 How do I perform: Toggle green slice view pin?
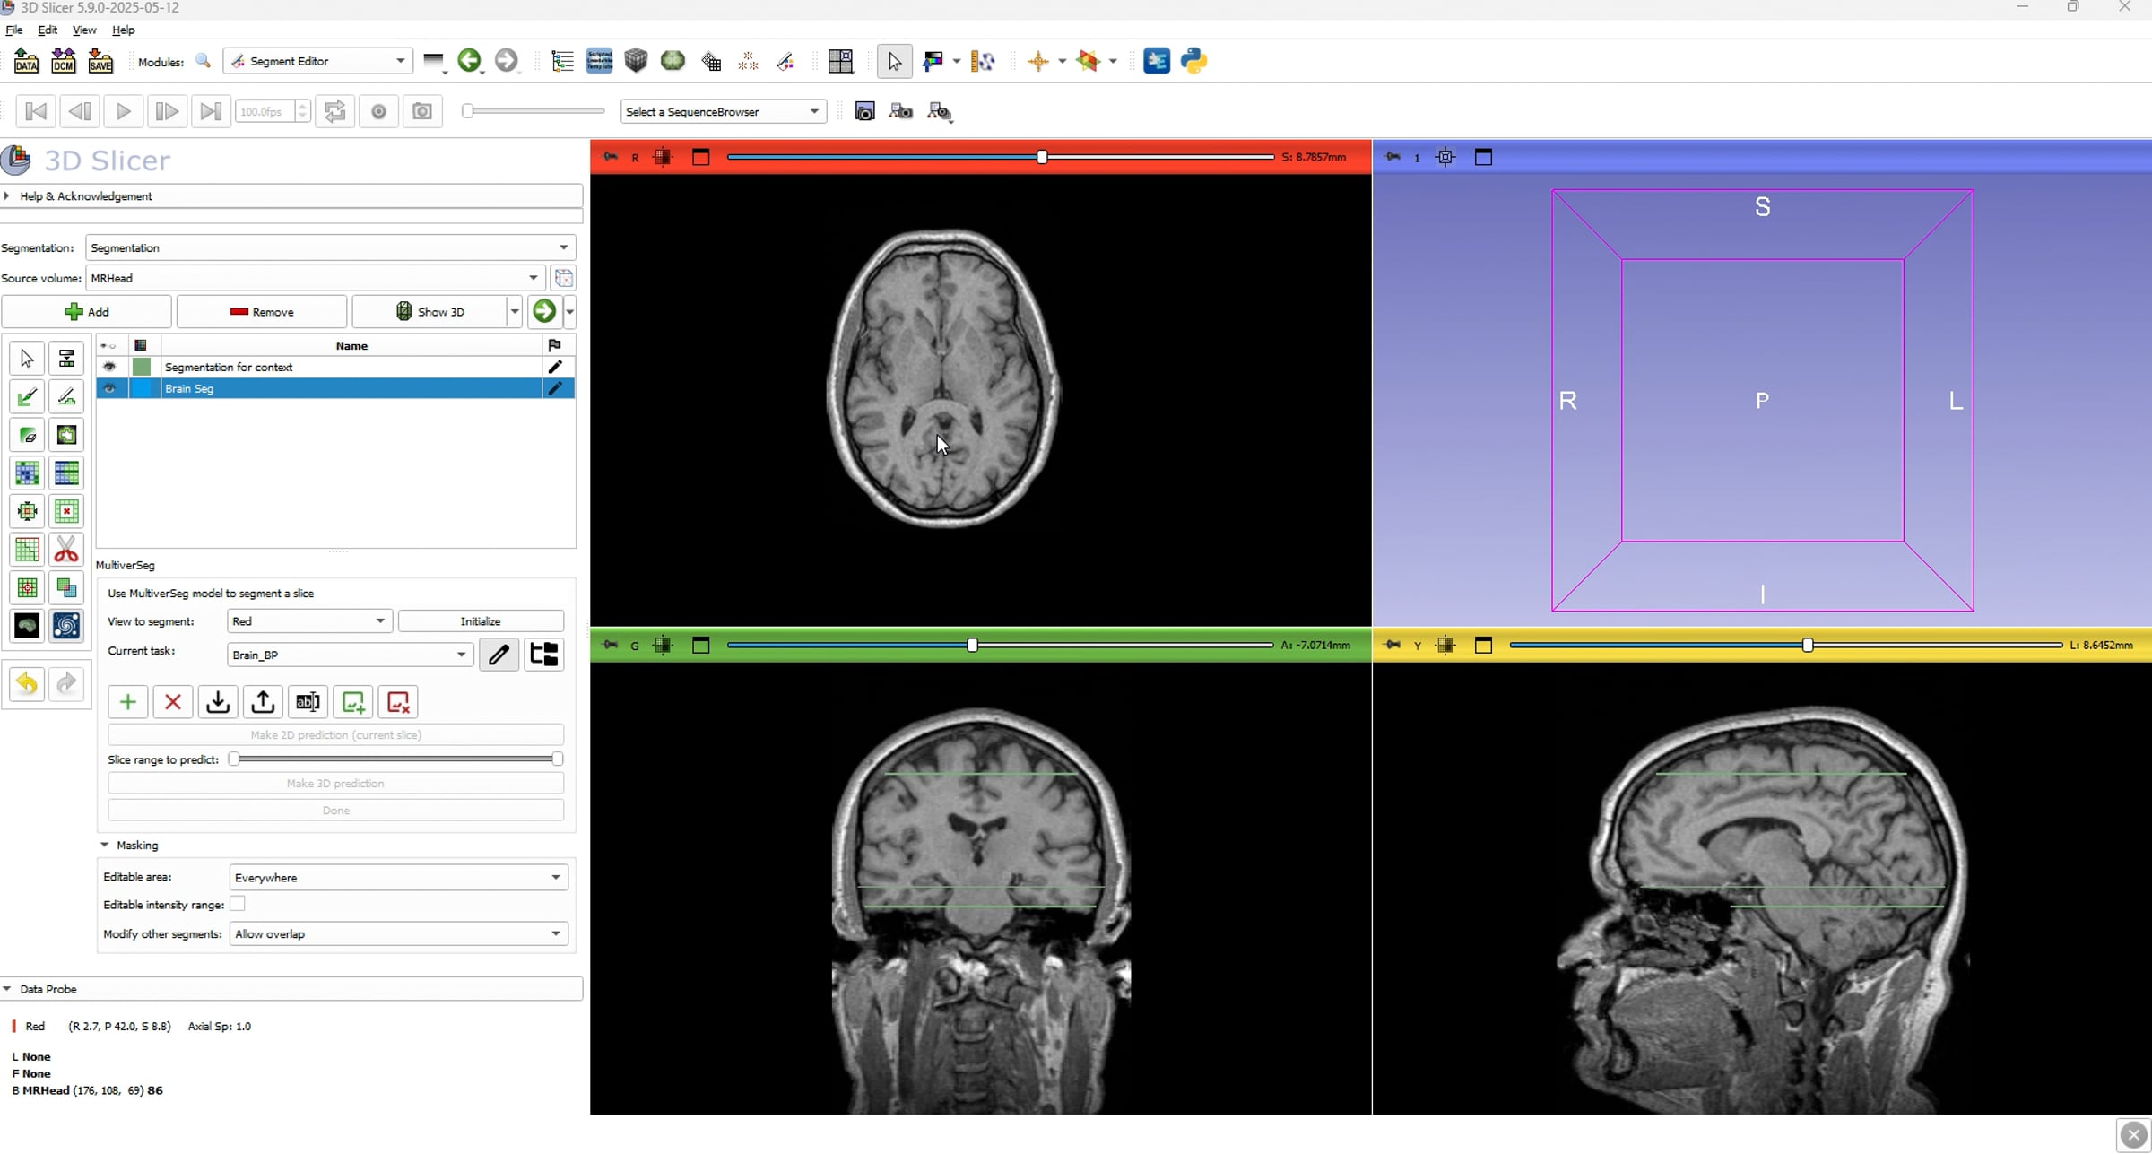tap(610, 645)
